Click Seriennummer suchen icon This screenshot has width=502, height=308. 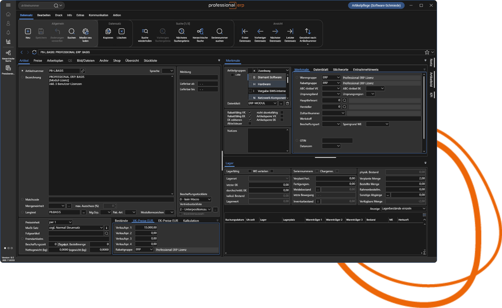coord(219,31)
